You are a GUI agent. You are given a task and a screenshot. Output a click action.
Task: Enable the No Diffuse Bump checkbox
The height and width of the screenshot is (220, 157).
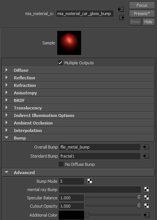point(61,164)
